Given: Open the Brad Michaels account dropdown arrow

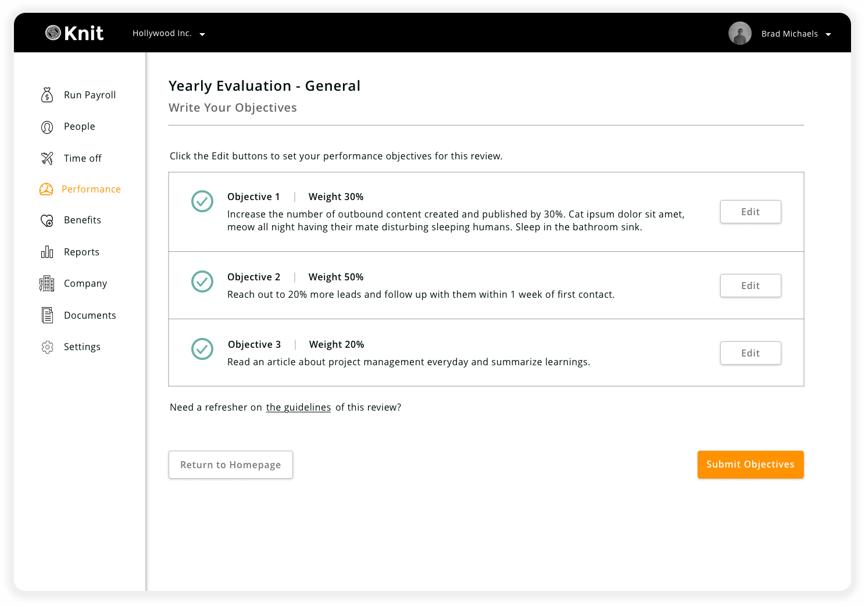Looking at the screenshot, I should [828, 35].
